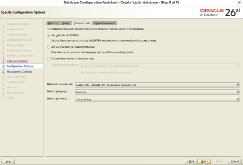Toggle Show recommended character sets only checkbox
This screenshot has height=165, width=243.
coord(82,72)
